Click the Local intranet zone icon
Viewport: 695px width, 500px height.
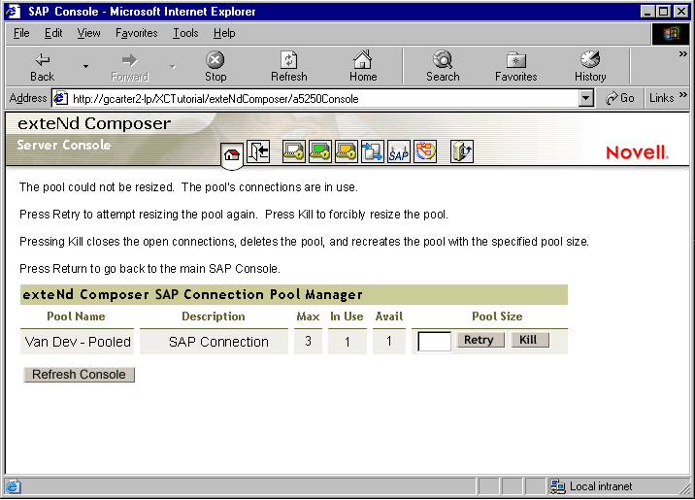557,486
